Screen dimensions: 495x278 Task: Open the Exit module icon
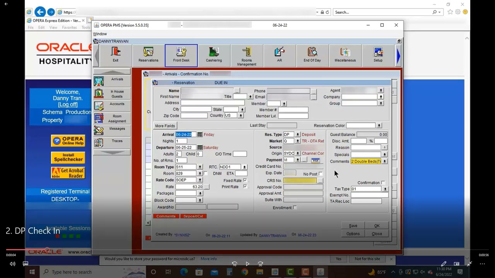tap(116, 55)
